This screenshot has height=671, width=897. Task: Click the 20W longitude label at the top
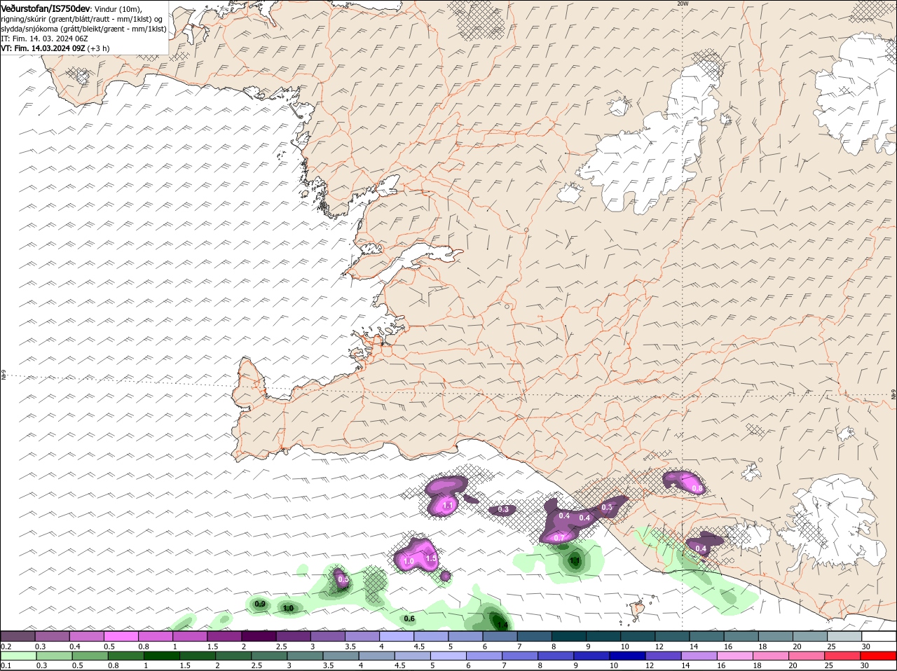coord(683,4)
